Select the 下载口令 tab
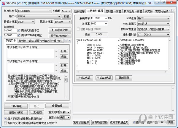Viewport: 178px width, 128px height. pyautogui.click(x=11, y=40)
